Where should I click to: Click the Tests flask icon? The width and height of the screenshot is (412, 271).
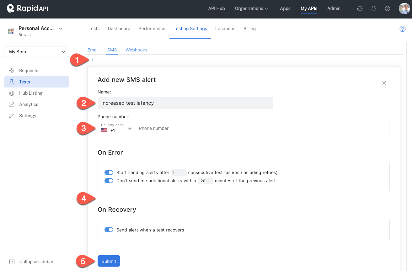click(12, 82)
